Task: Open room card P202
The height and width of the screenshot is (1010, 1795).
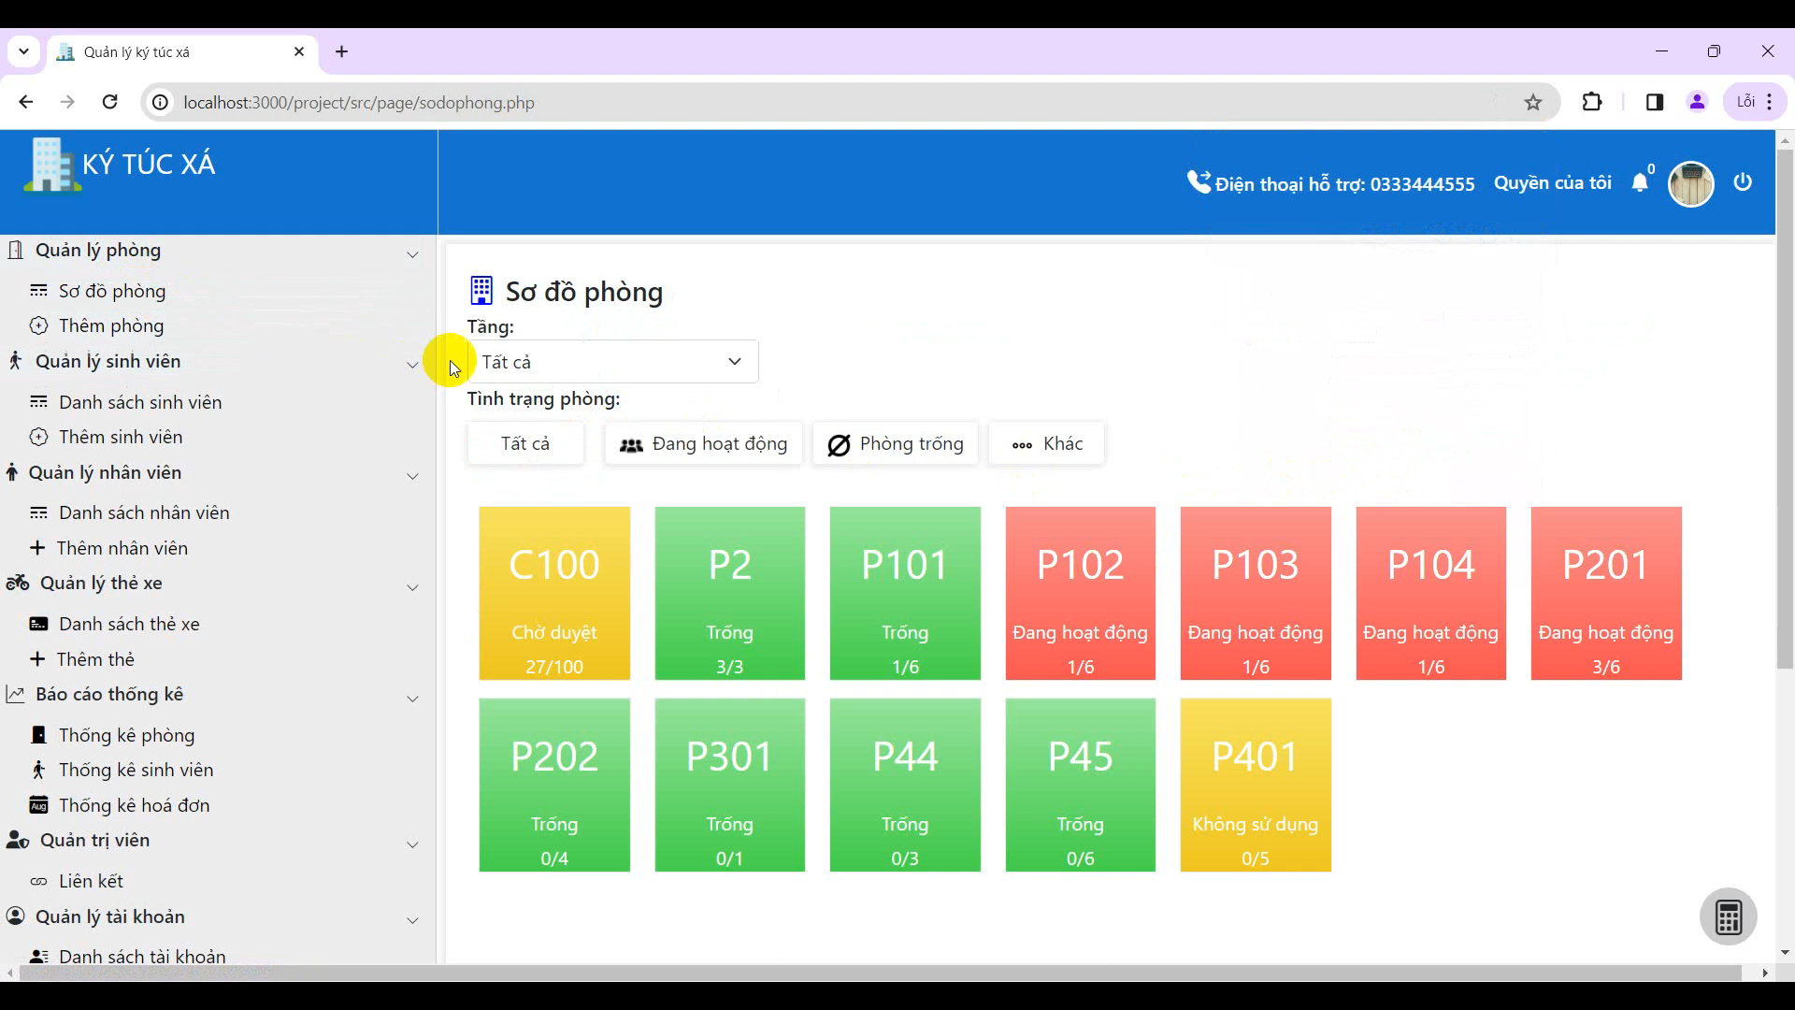Action: pos(554,785)
